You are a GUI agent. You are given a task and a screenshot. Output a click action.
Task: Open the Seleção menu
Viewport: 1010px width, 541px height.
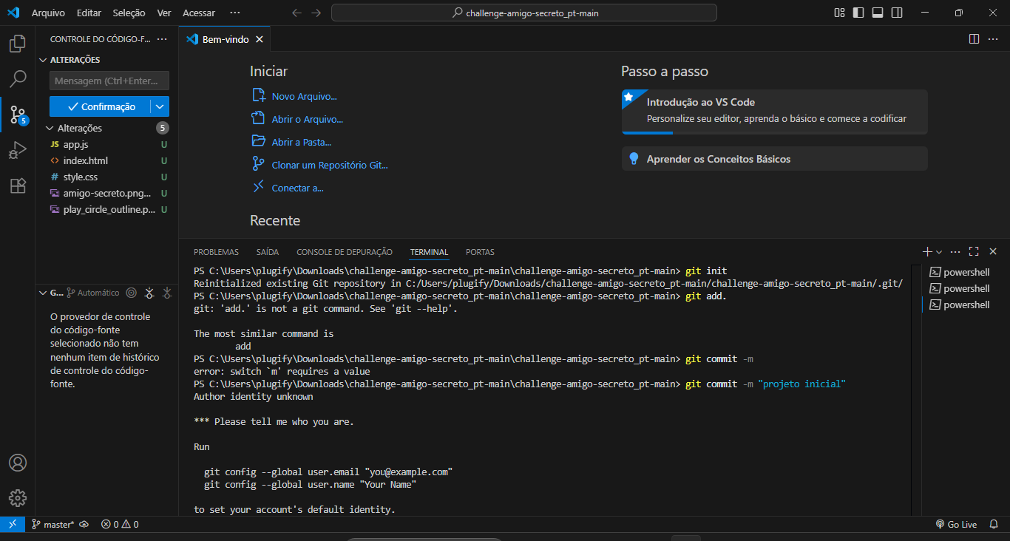129,13
